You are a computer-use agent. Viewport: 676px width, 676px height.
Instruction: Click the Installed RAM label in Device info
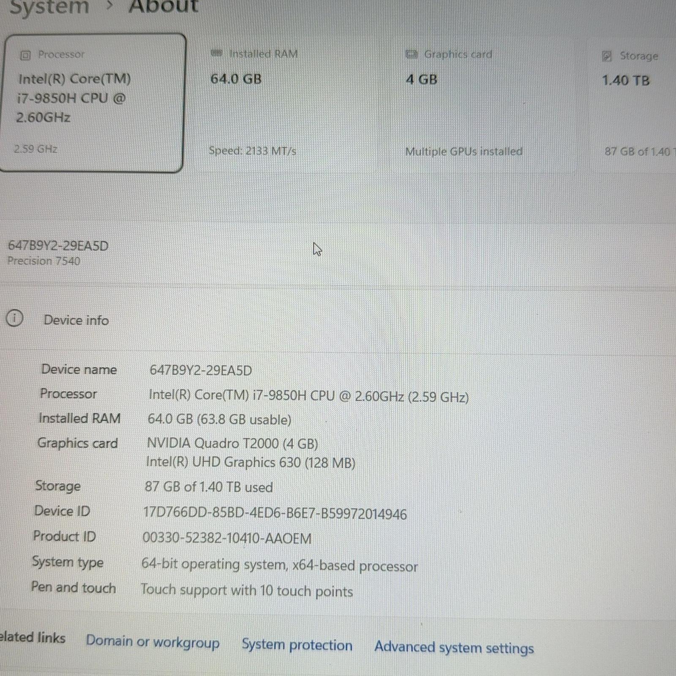pos(79,418)
